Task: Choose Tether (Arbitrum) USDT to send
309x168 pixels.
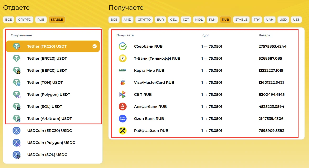Action: (53, 119)
